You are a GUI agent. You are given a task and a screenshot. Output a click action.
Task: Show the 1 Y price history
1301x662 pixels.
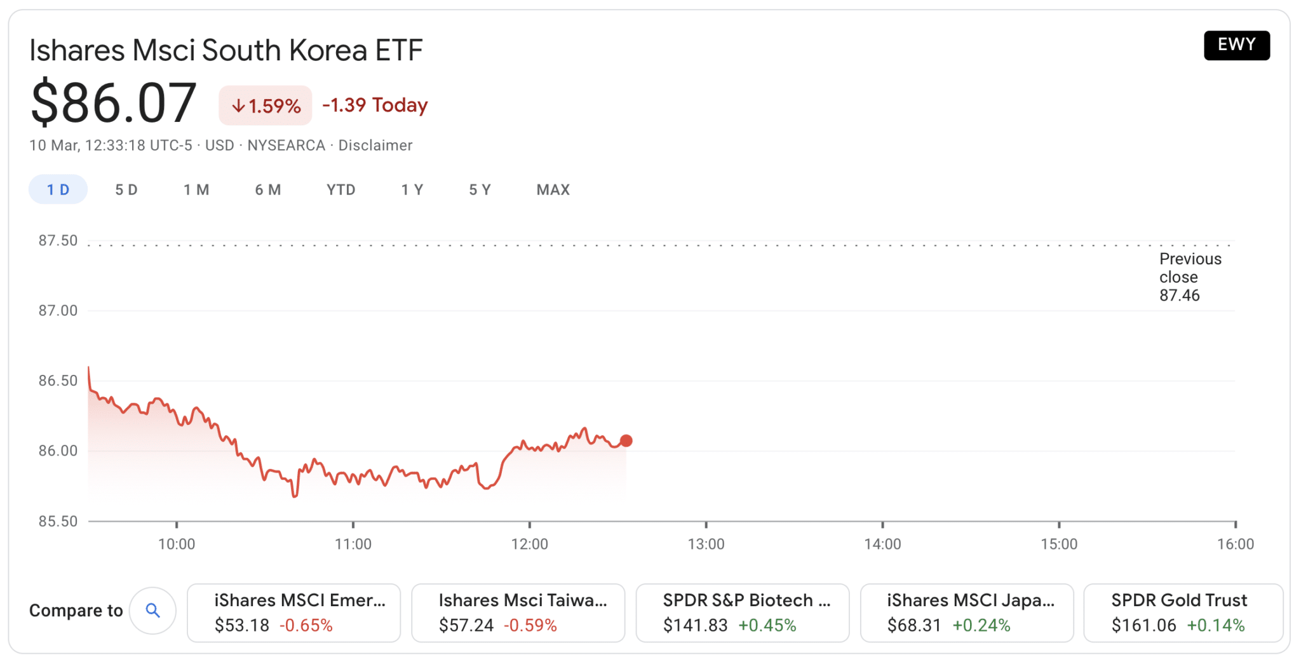coord(412,189)
